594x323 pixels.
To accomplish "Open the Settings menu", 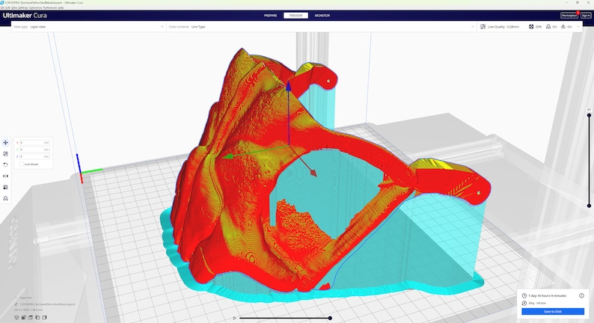I will click(23, 7).
